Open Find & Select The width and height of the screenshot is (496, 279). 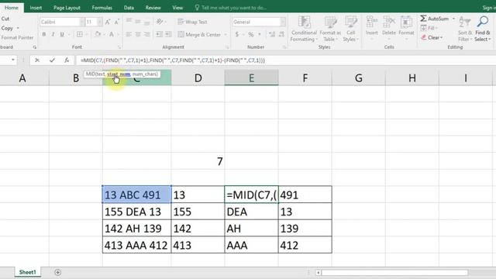pos(483,29)
